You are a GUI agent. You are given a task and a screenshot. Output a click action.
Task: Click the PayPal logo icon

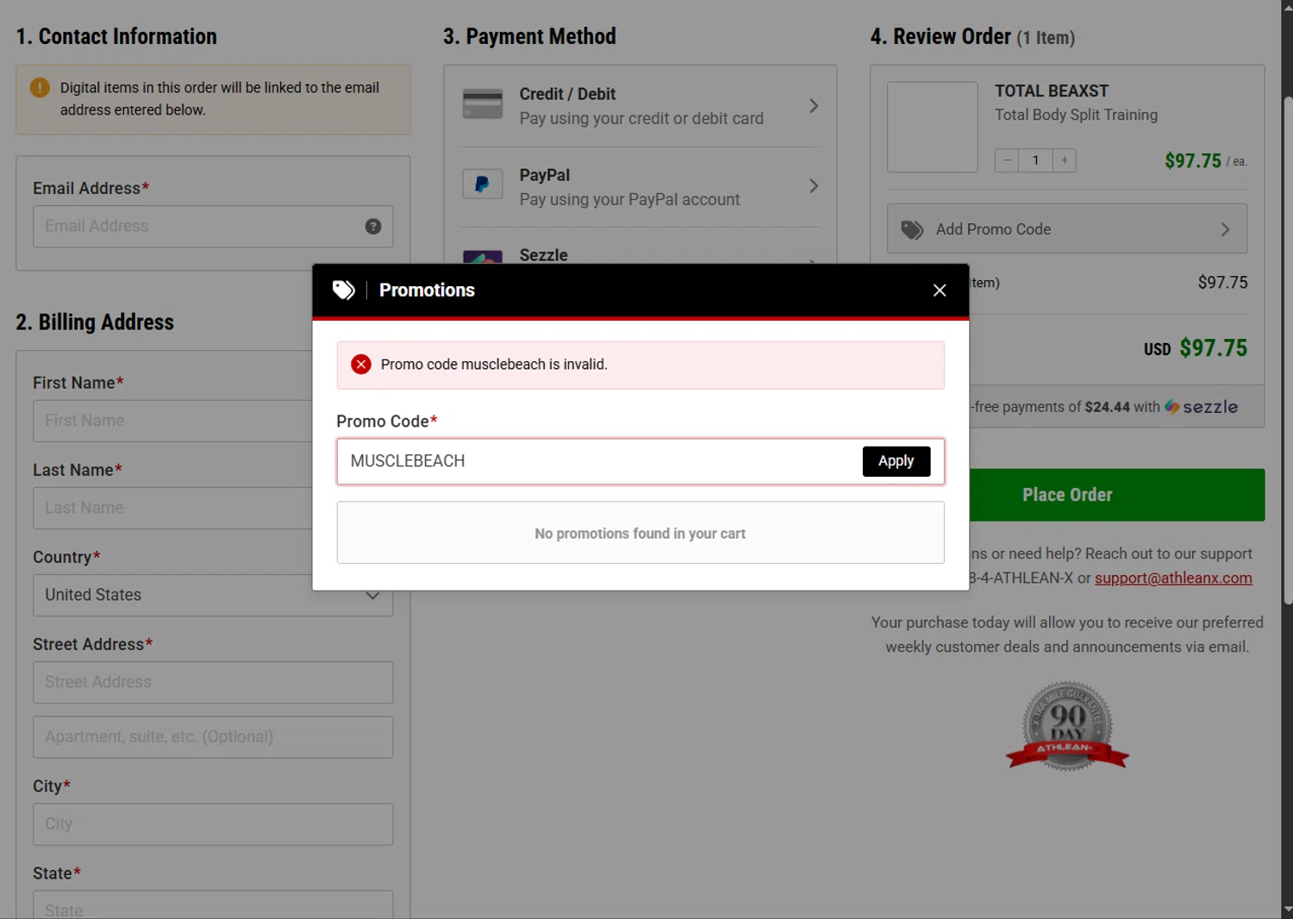coord(483,184)
